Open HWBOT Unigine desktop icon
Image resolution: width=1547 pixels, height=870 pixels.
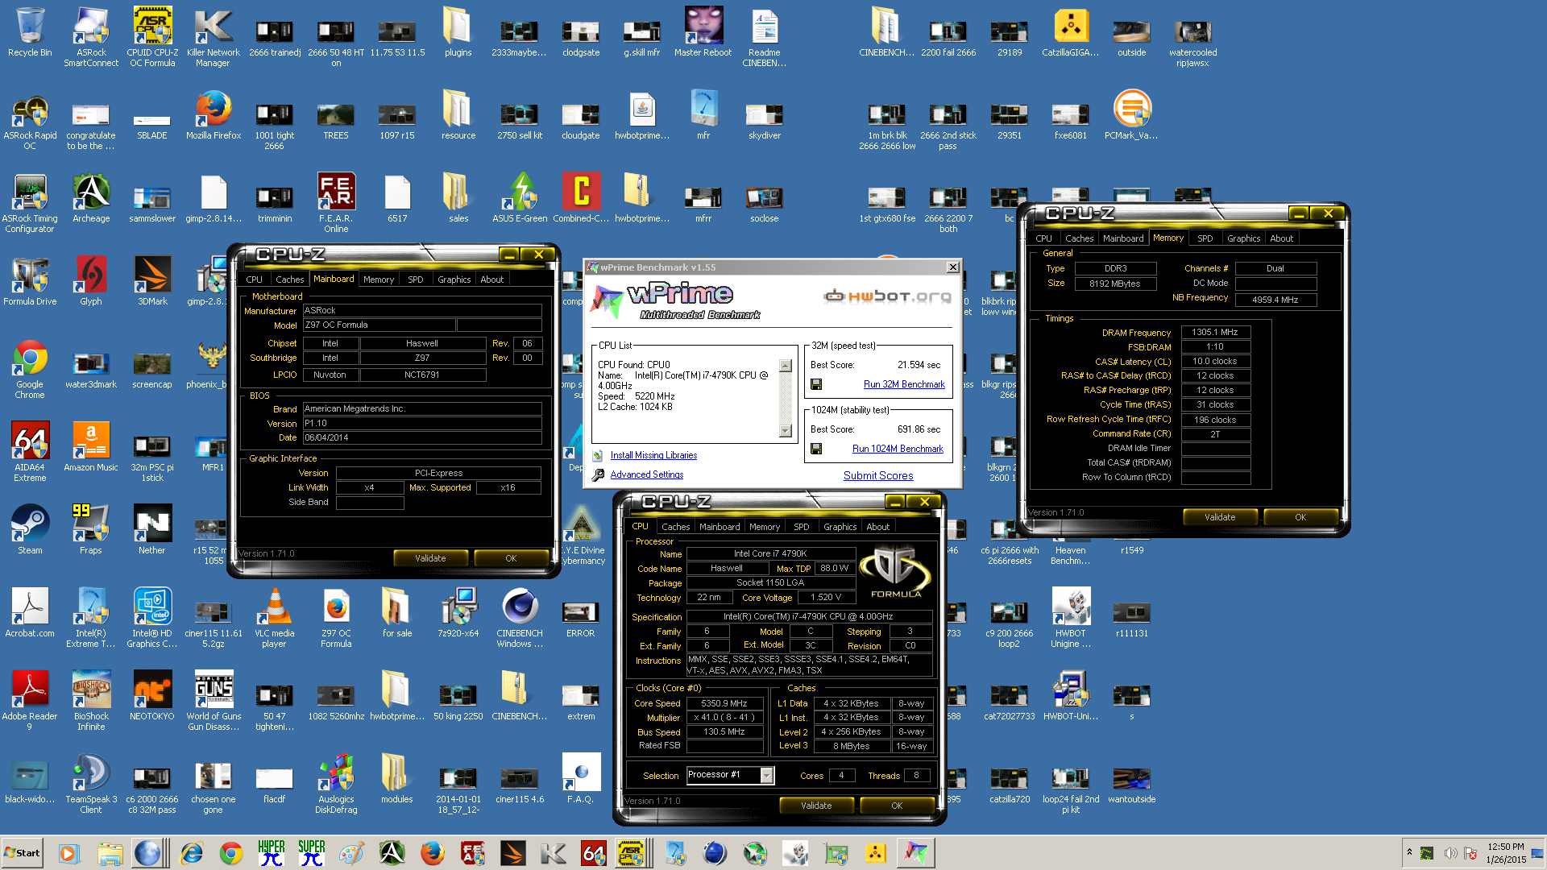1071,618
